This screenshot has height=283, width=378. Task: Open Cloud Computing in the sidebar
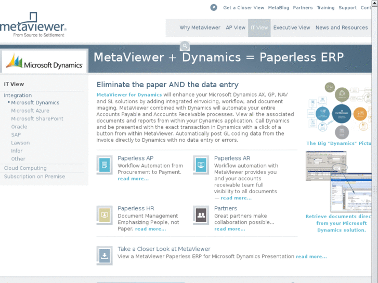(x=25, y=168)
